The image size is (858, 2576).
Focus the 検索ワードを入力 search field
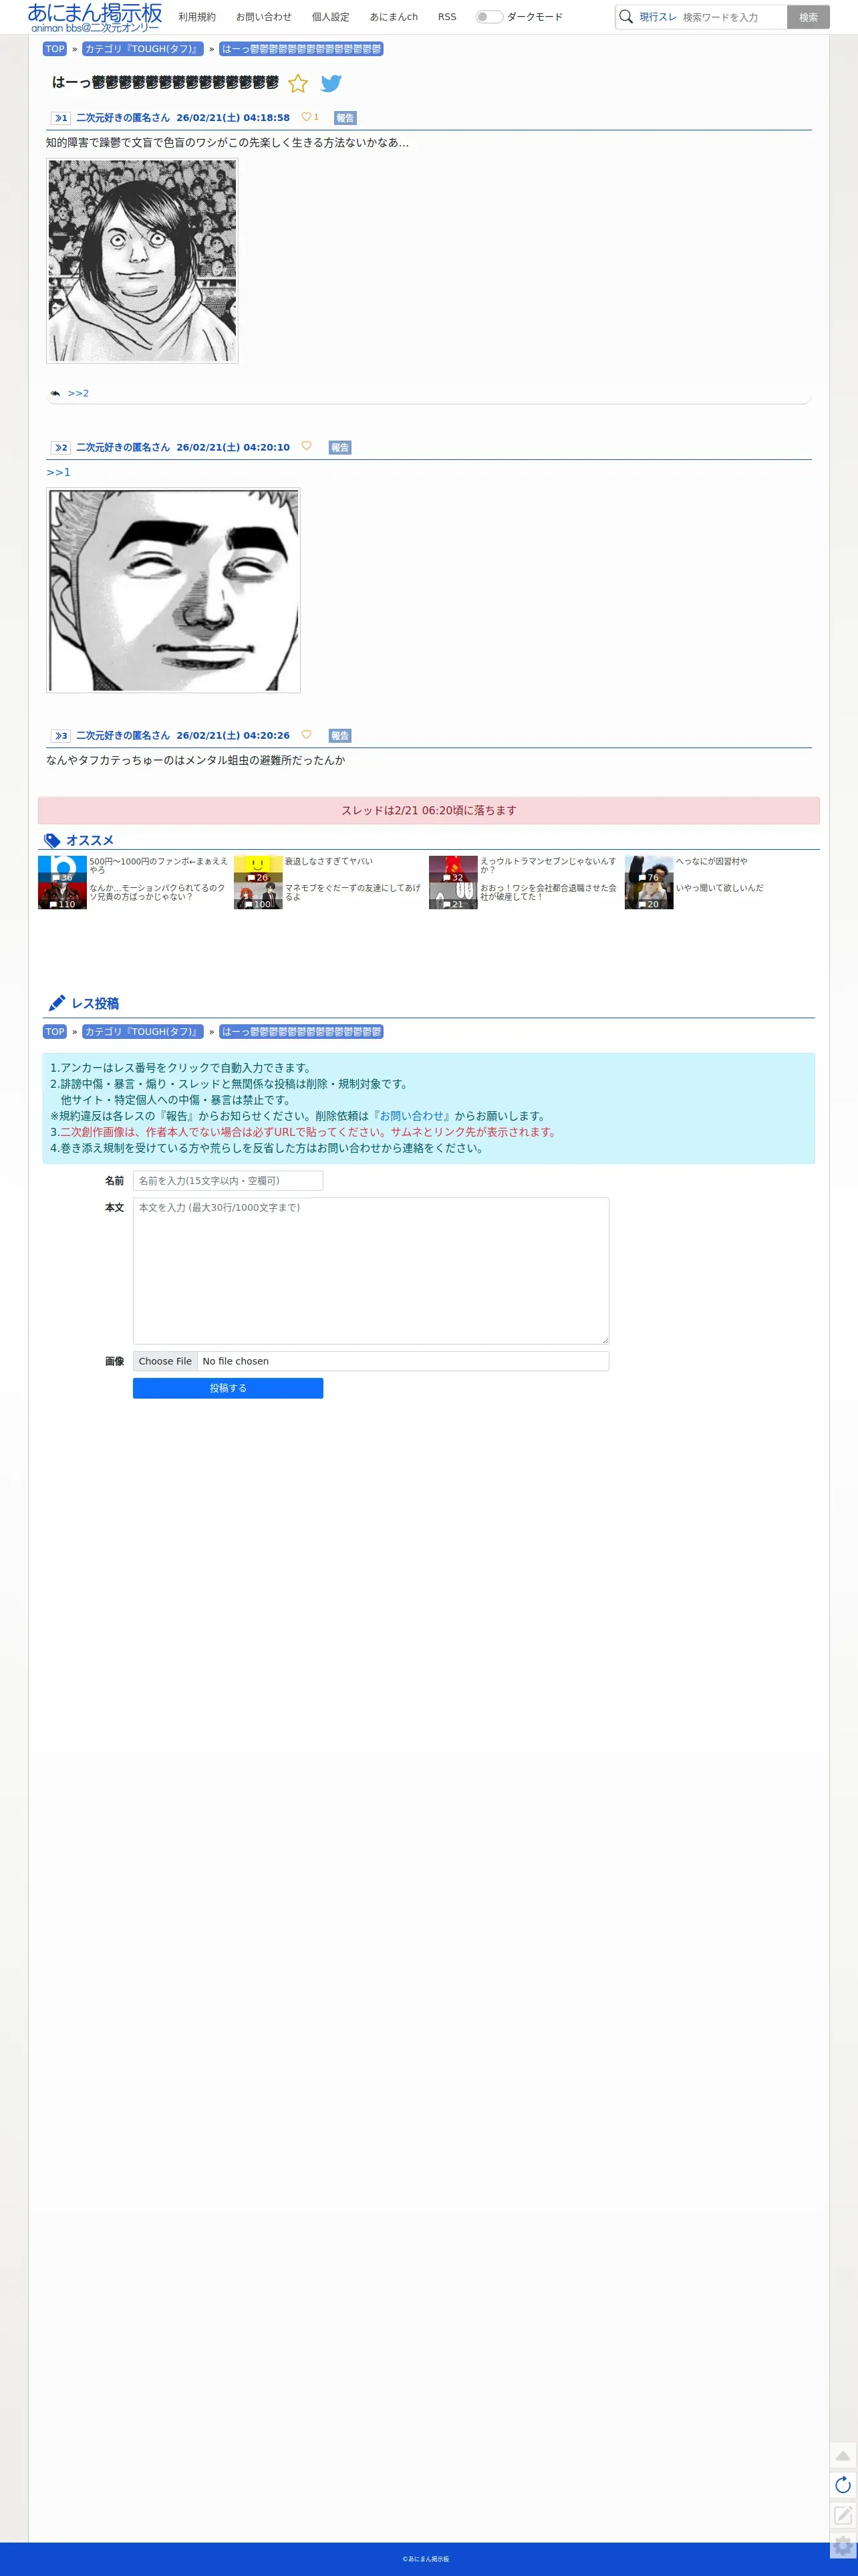[732, 17]
